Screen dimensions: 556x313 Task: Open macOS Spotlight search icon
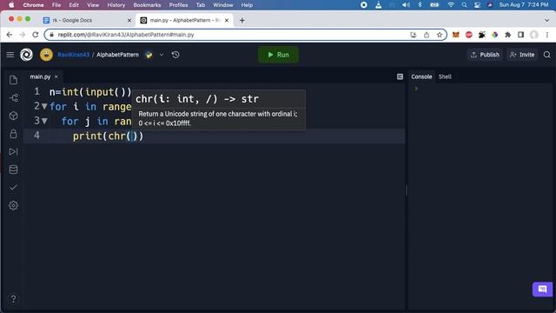[464, 5]
